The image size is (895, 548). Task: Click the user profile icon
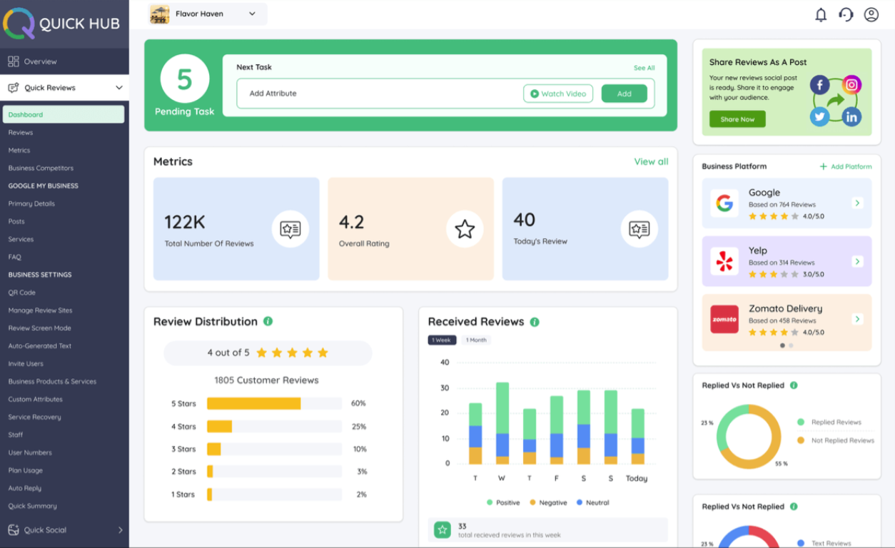pyautogui.click(x=872, y=14)
